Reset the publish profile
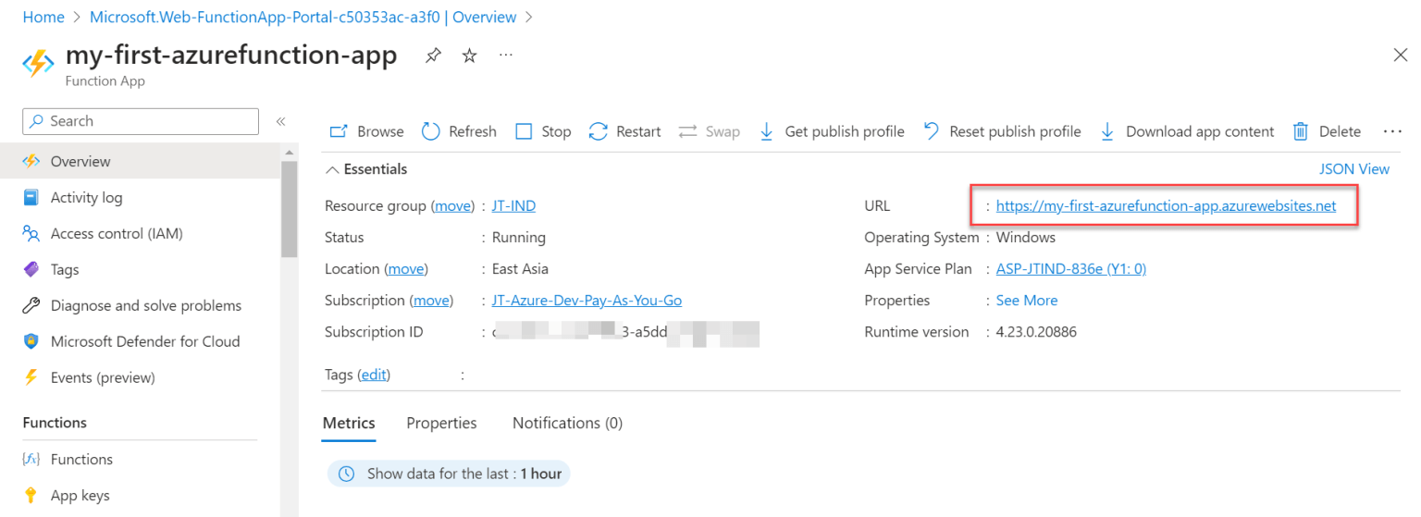 click(x=1002, y=131)
